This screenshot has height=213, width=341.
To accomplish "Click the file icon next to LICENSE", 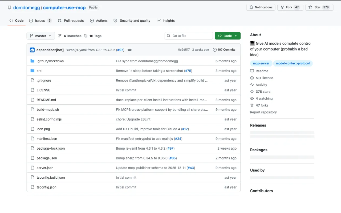I will pos(33,90).
